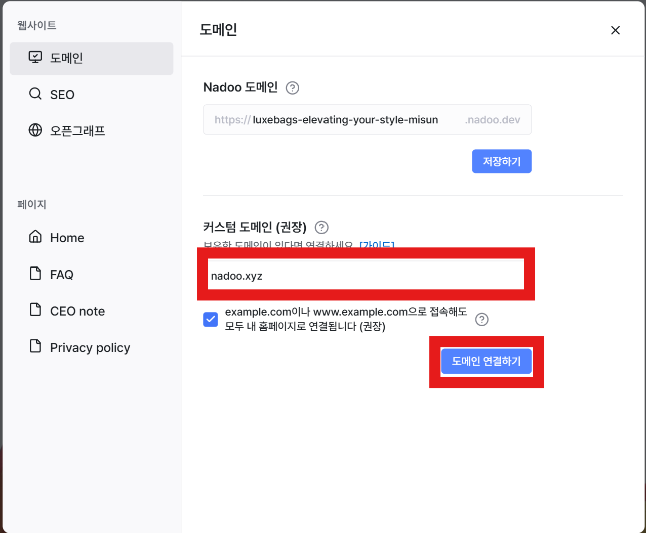Open the 가이드 link
The height and width of the screenshot is (533, 646).
click(377, 246)
